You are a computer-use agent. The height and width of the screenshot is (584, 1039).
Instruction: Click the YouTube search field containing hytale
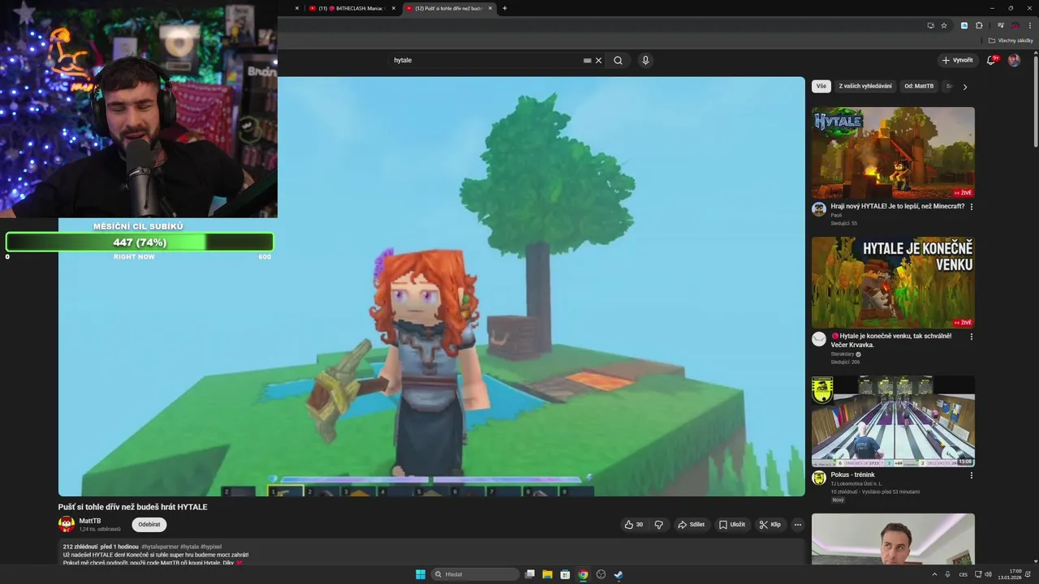pos(487,60)
